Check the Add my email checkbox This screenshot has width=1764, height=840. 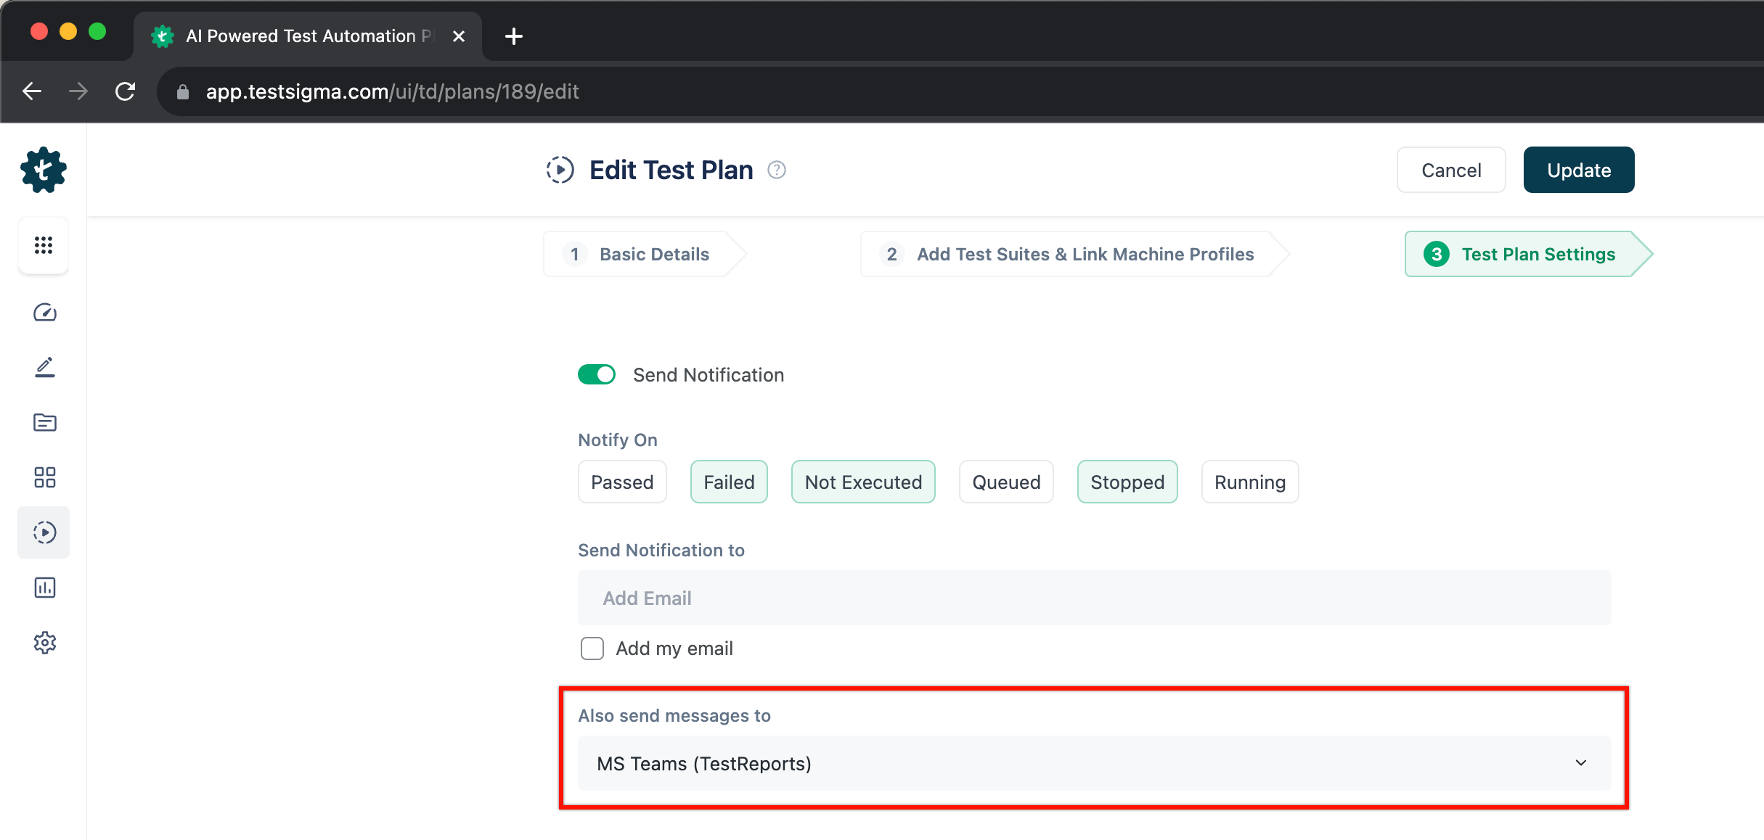pos(592,648)
